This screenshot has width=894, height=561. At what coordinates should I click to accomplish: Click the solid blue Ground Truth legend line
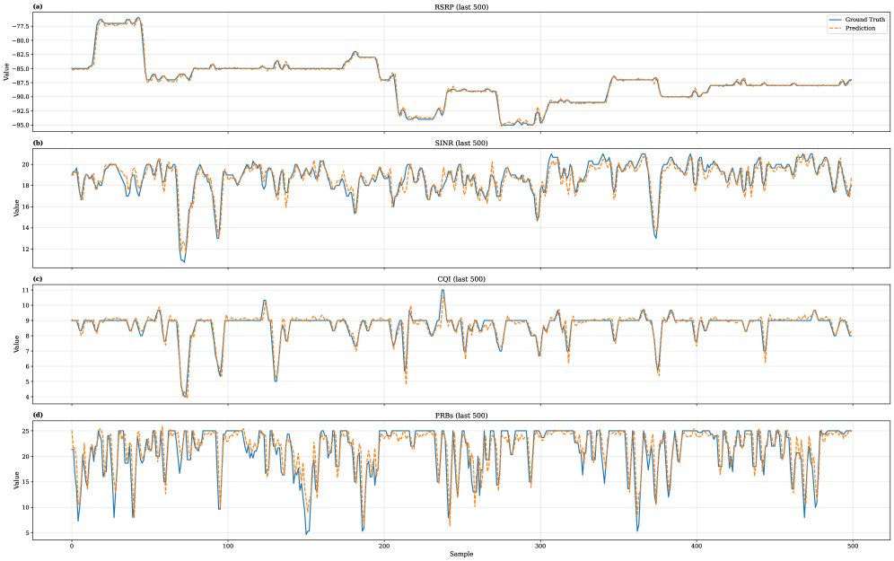pos(836,20)
